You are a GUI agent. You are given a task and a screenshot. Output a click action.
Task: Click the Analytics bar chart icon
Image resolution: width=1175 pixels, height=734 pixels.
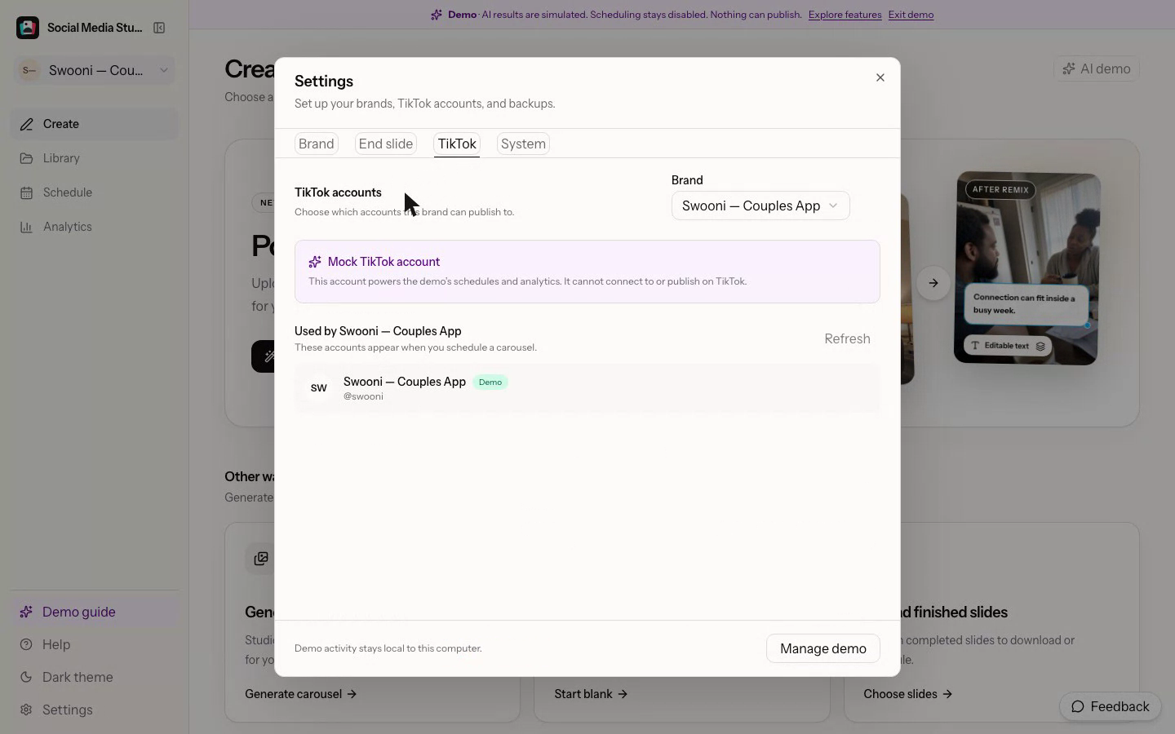[27, 227]
